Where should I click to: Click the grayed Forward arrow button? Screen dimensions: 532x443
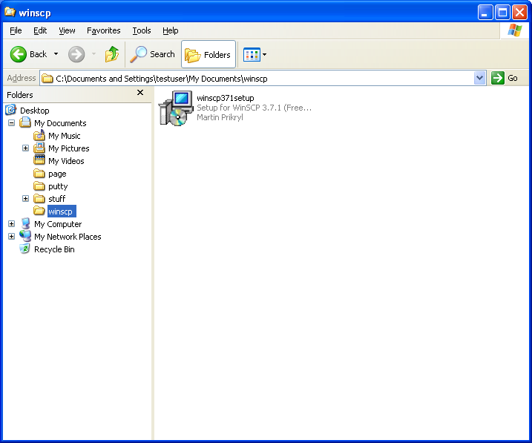click(x=76, y=54)
